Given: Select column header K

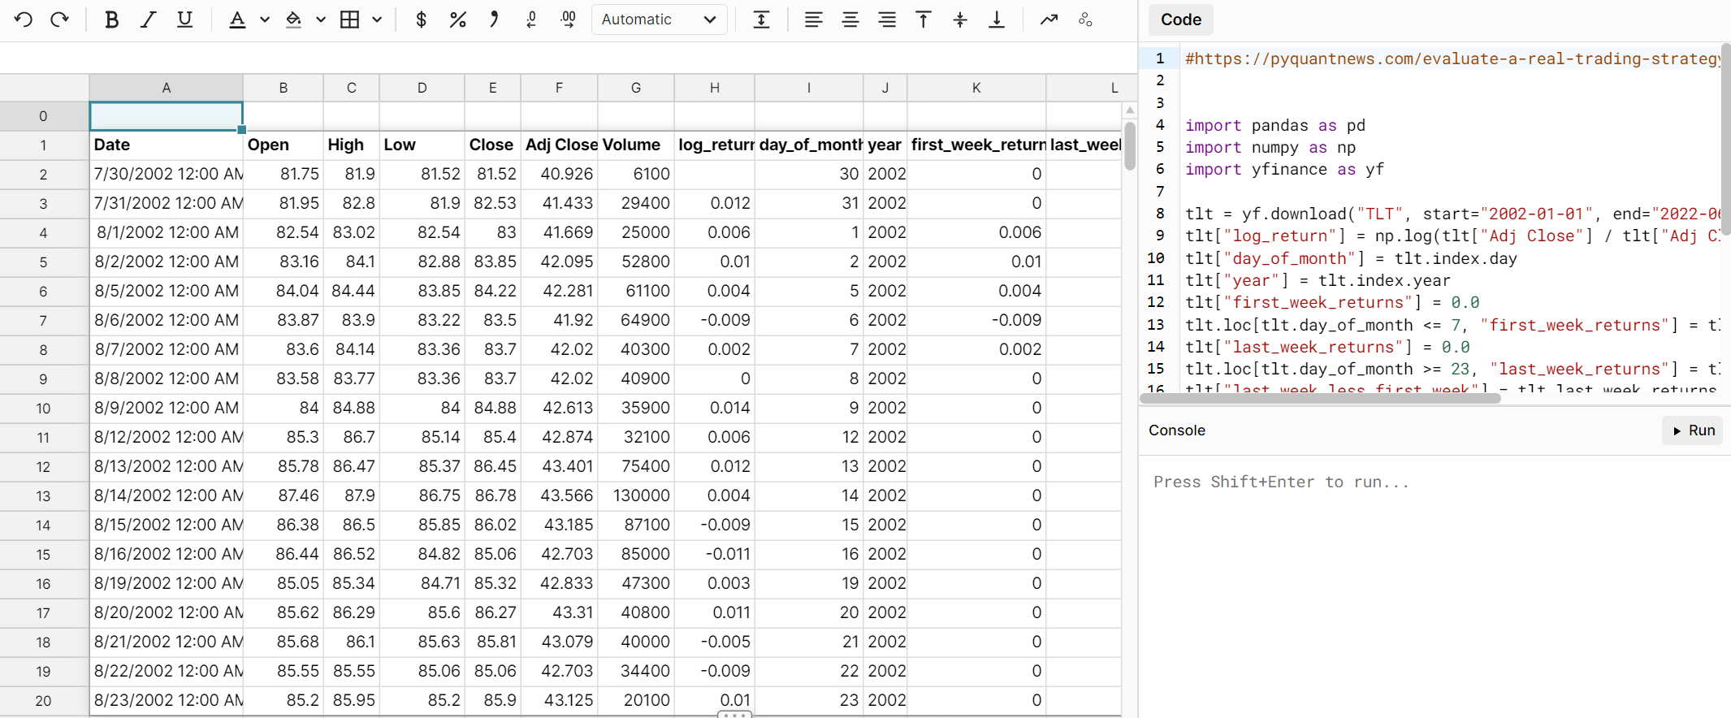Looking at the screenshot, I should pos(976,88).
